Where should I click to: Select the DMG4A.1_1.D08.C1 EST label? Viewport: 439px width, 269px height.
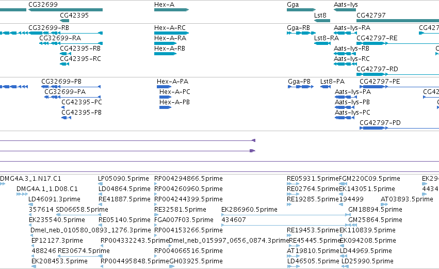pos(47,189)
